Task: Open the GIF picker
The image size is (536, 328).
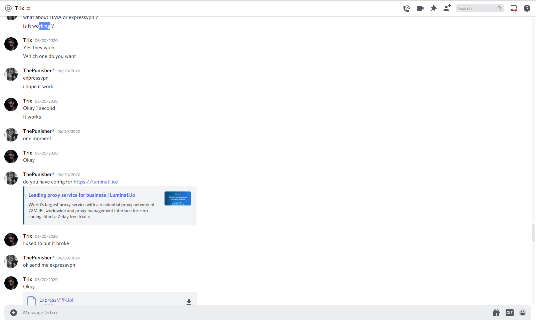Action: point(509,313)
